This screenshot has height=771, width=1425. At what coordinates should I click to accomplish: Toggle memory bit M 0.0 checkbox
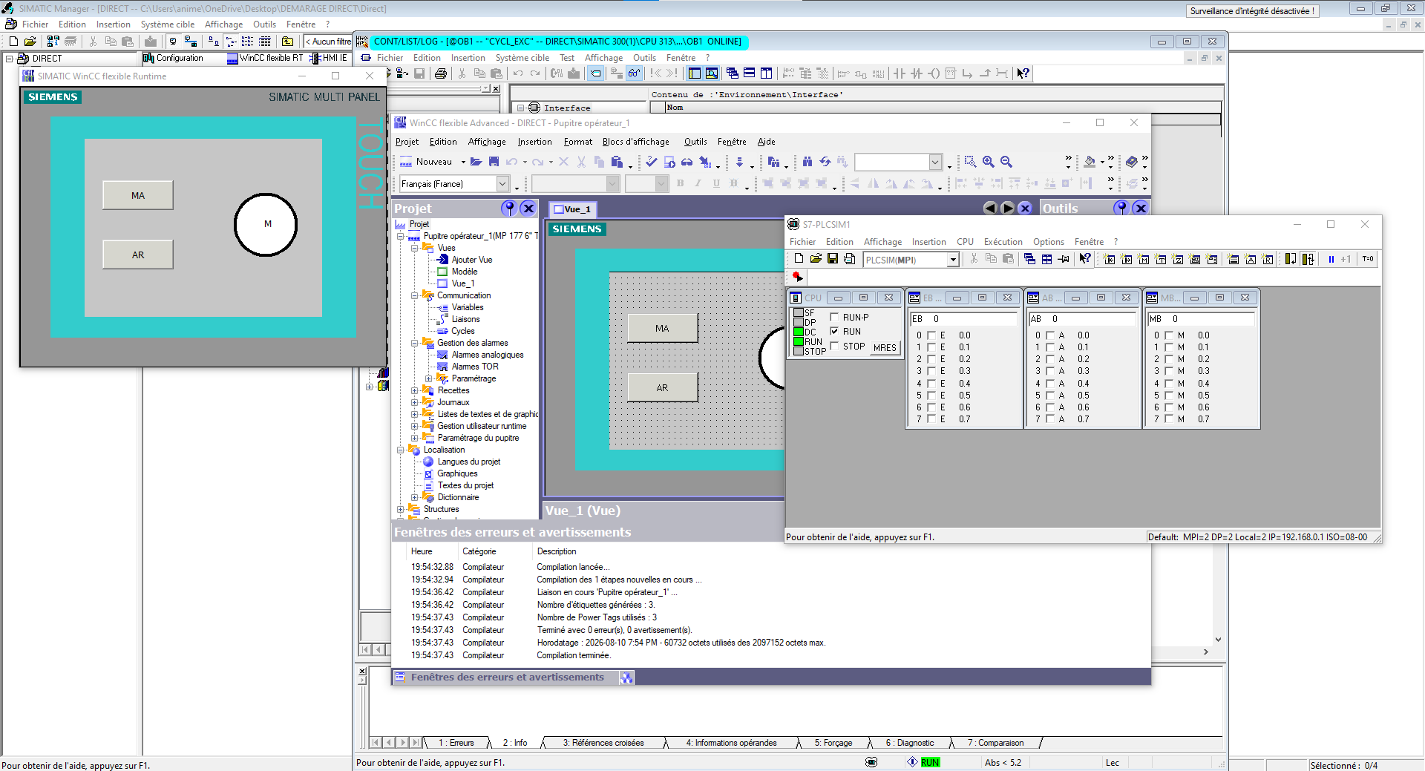coord(1169,335)
